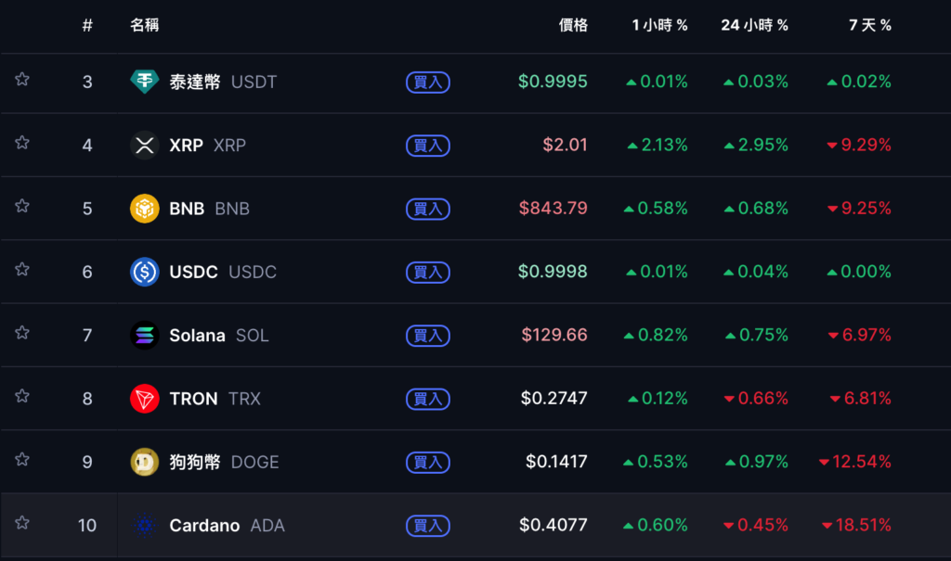The height and width of the screenshot is (561, 951).
Task: Click the Solana coin logo
Action: coord(144,335)
